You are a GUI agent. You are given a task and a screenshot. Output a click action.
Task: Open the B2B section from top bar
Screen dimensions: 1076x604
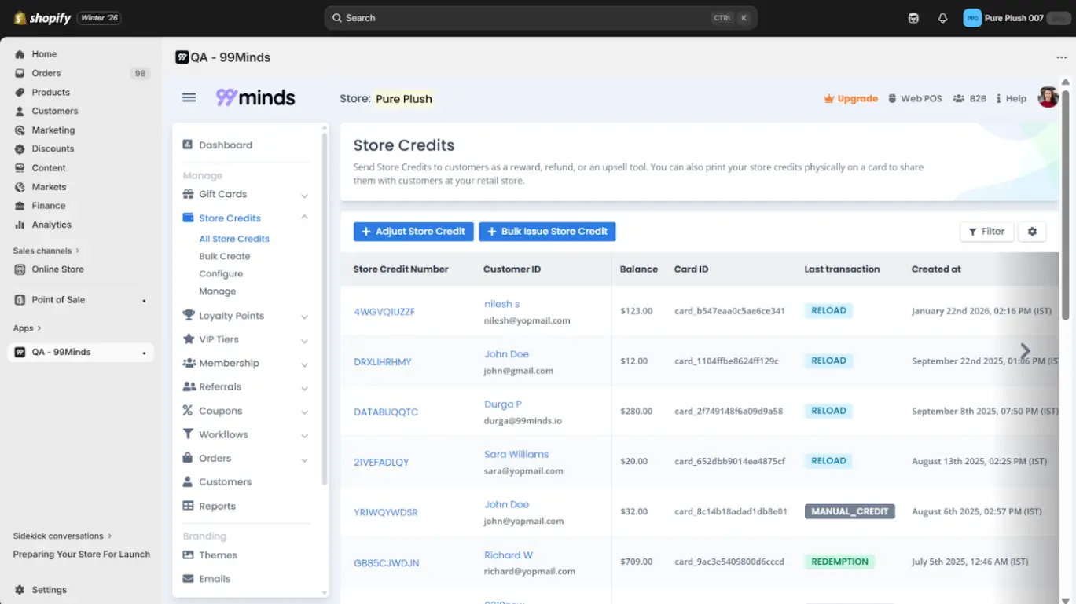(x=969, y=98)
